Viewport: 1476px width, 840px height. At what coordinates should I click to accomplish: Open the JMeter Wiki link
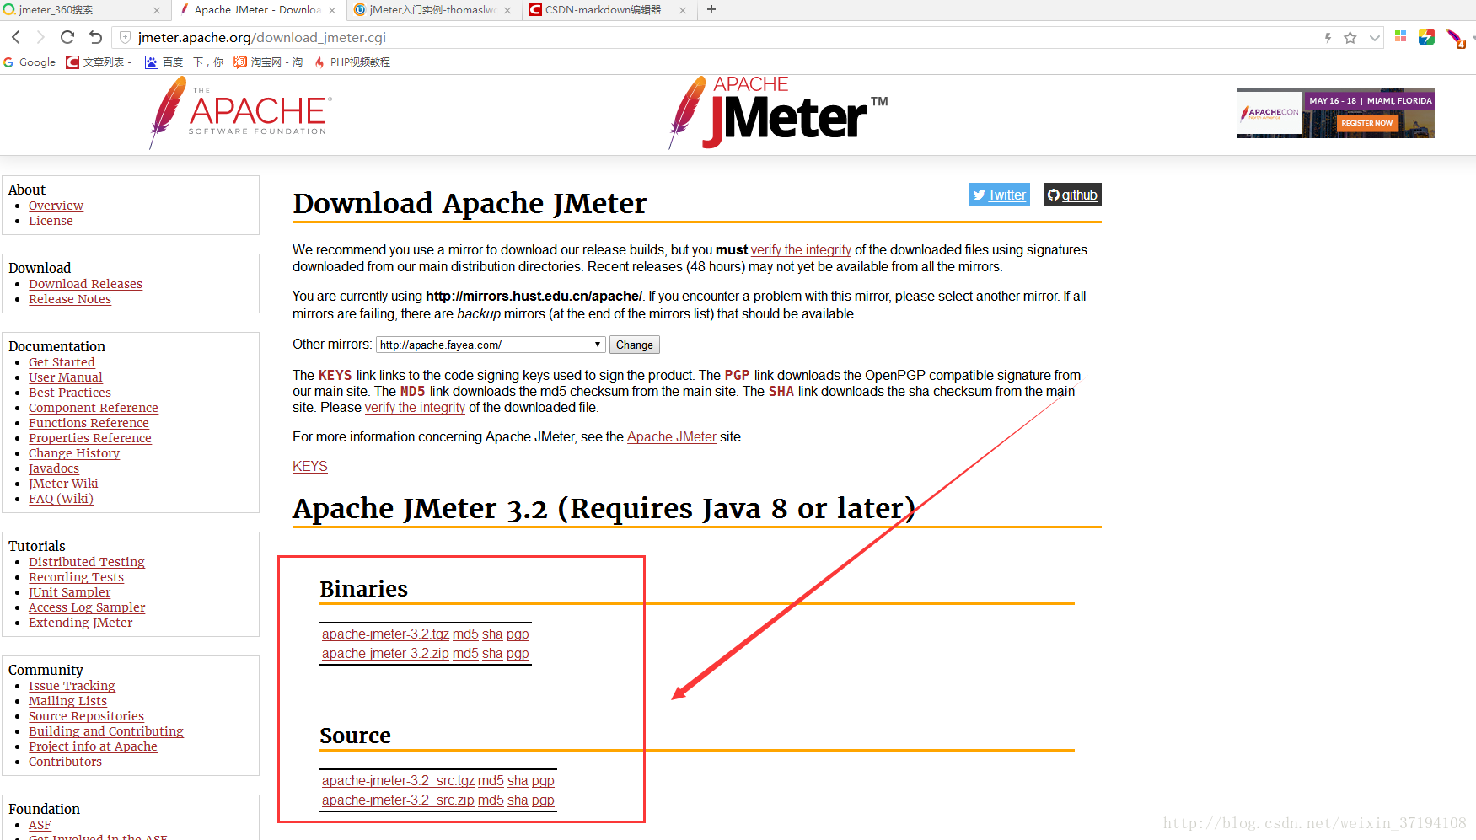(63, 484)
